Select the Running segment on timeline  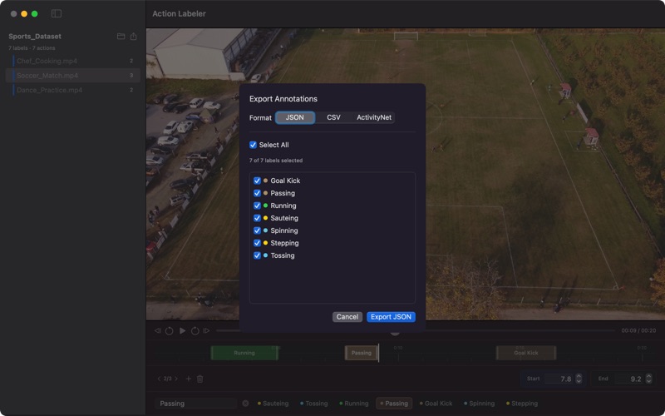(x=244, y=353)
